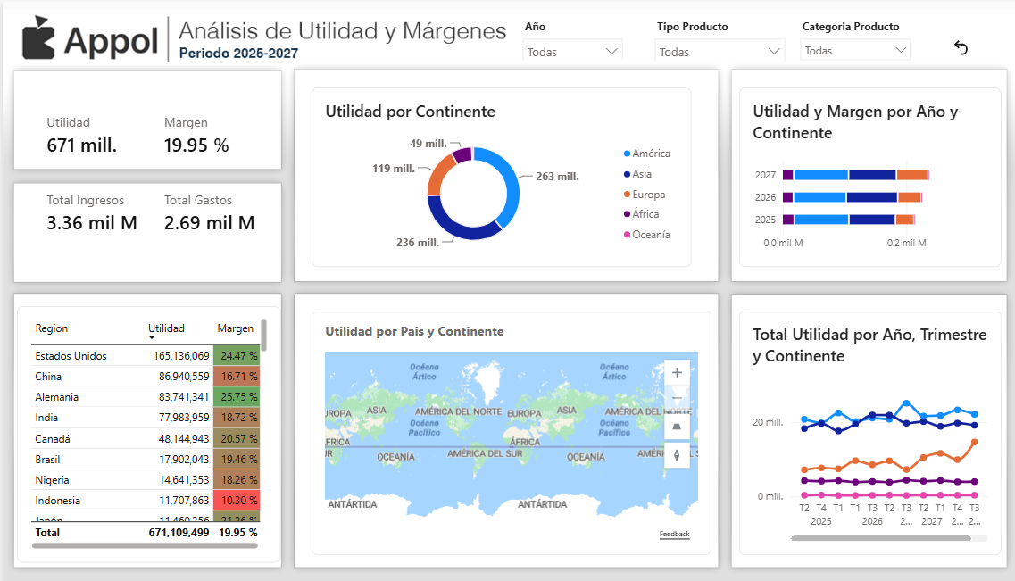Viewport: 1015px width, 581px height.
Task: Click the 119 mill. donut label
Action: pos(393,168)
